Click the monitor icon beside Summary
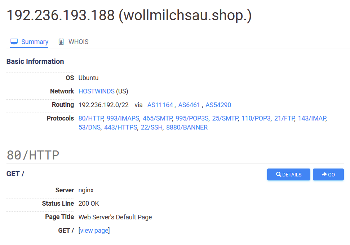This screenshot has height=245, width=350. 14,42
